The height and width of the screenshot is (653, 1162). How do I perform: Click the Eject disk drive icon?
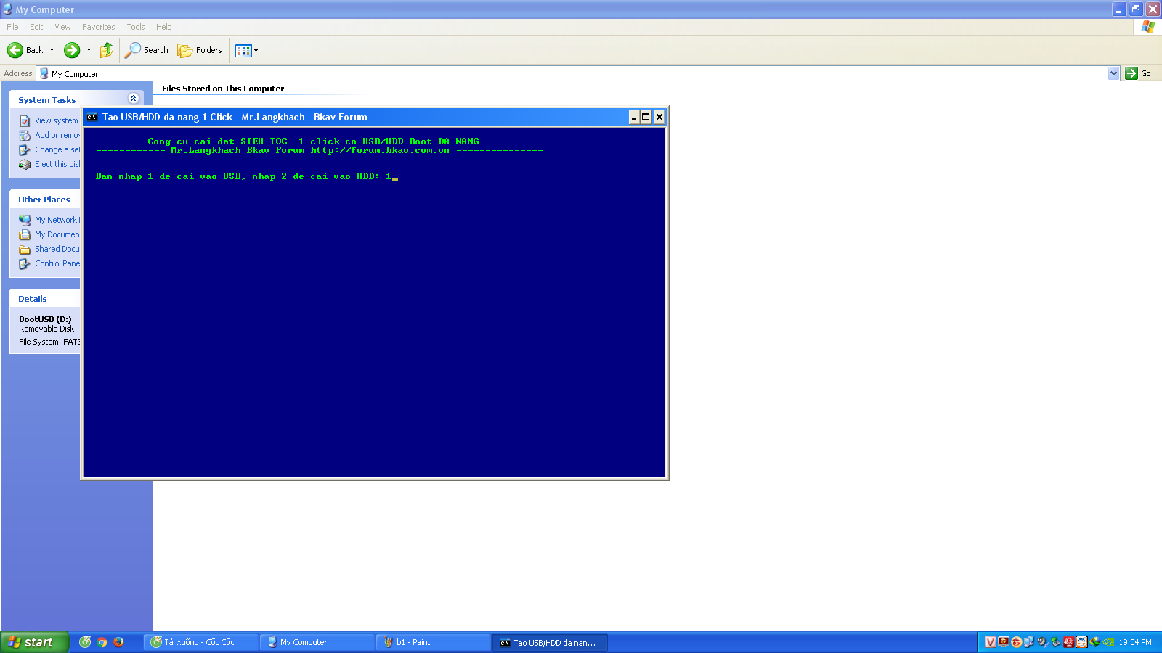25,164
